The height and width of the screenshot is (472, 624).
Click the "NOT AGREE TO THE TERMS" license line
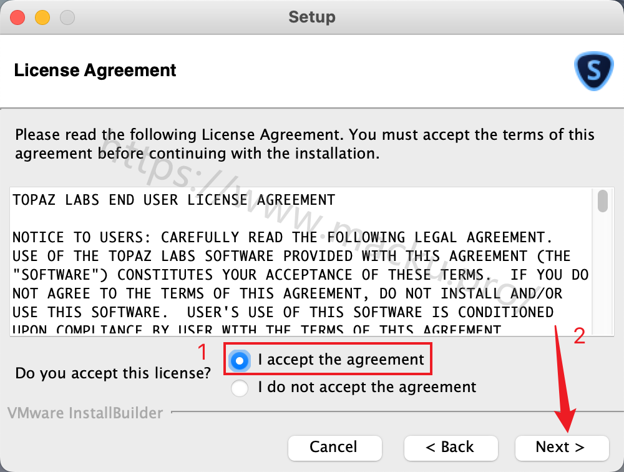(x=287, y=293)
